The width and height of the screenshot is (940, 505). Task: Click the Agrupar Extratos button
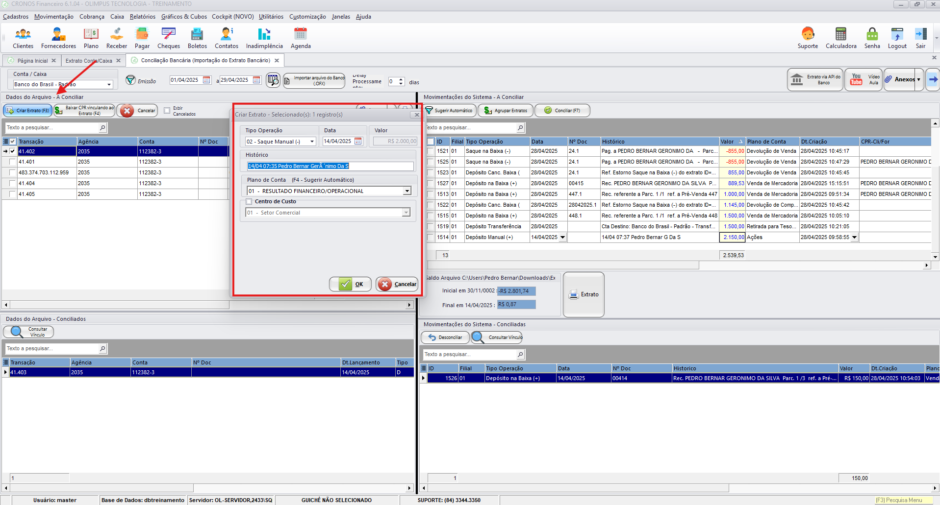click(x=506, y=111)
